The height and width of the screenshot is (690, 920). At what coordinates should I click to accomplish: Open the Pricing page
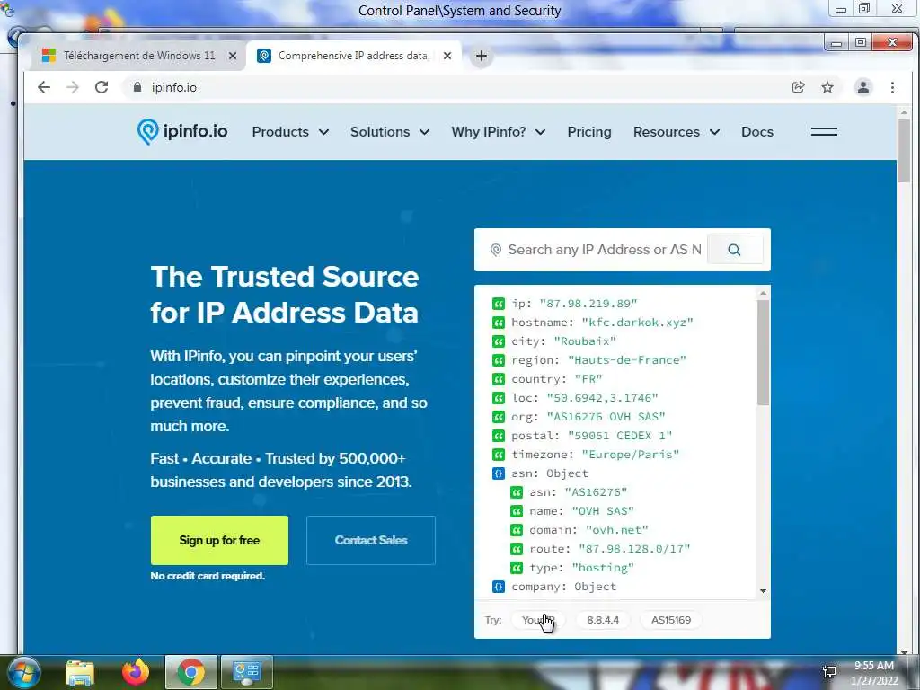(589, 131)
